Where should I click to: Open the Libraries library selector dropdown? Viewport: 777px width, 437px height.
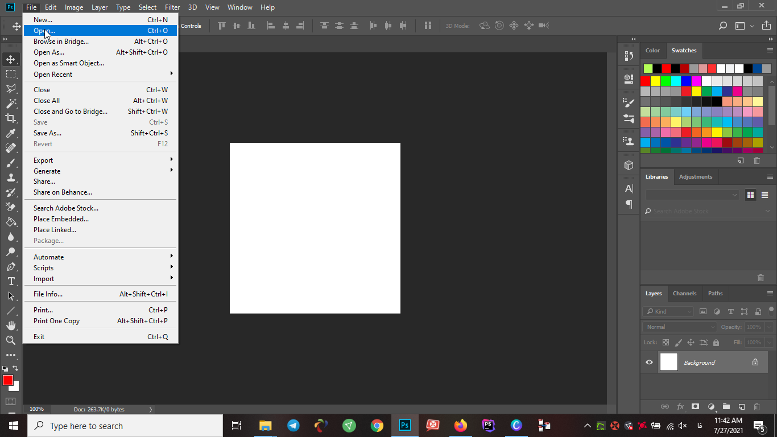[692, 195]
